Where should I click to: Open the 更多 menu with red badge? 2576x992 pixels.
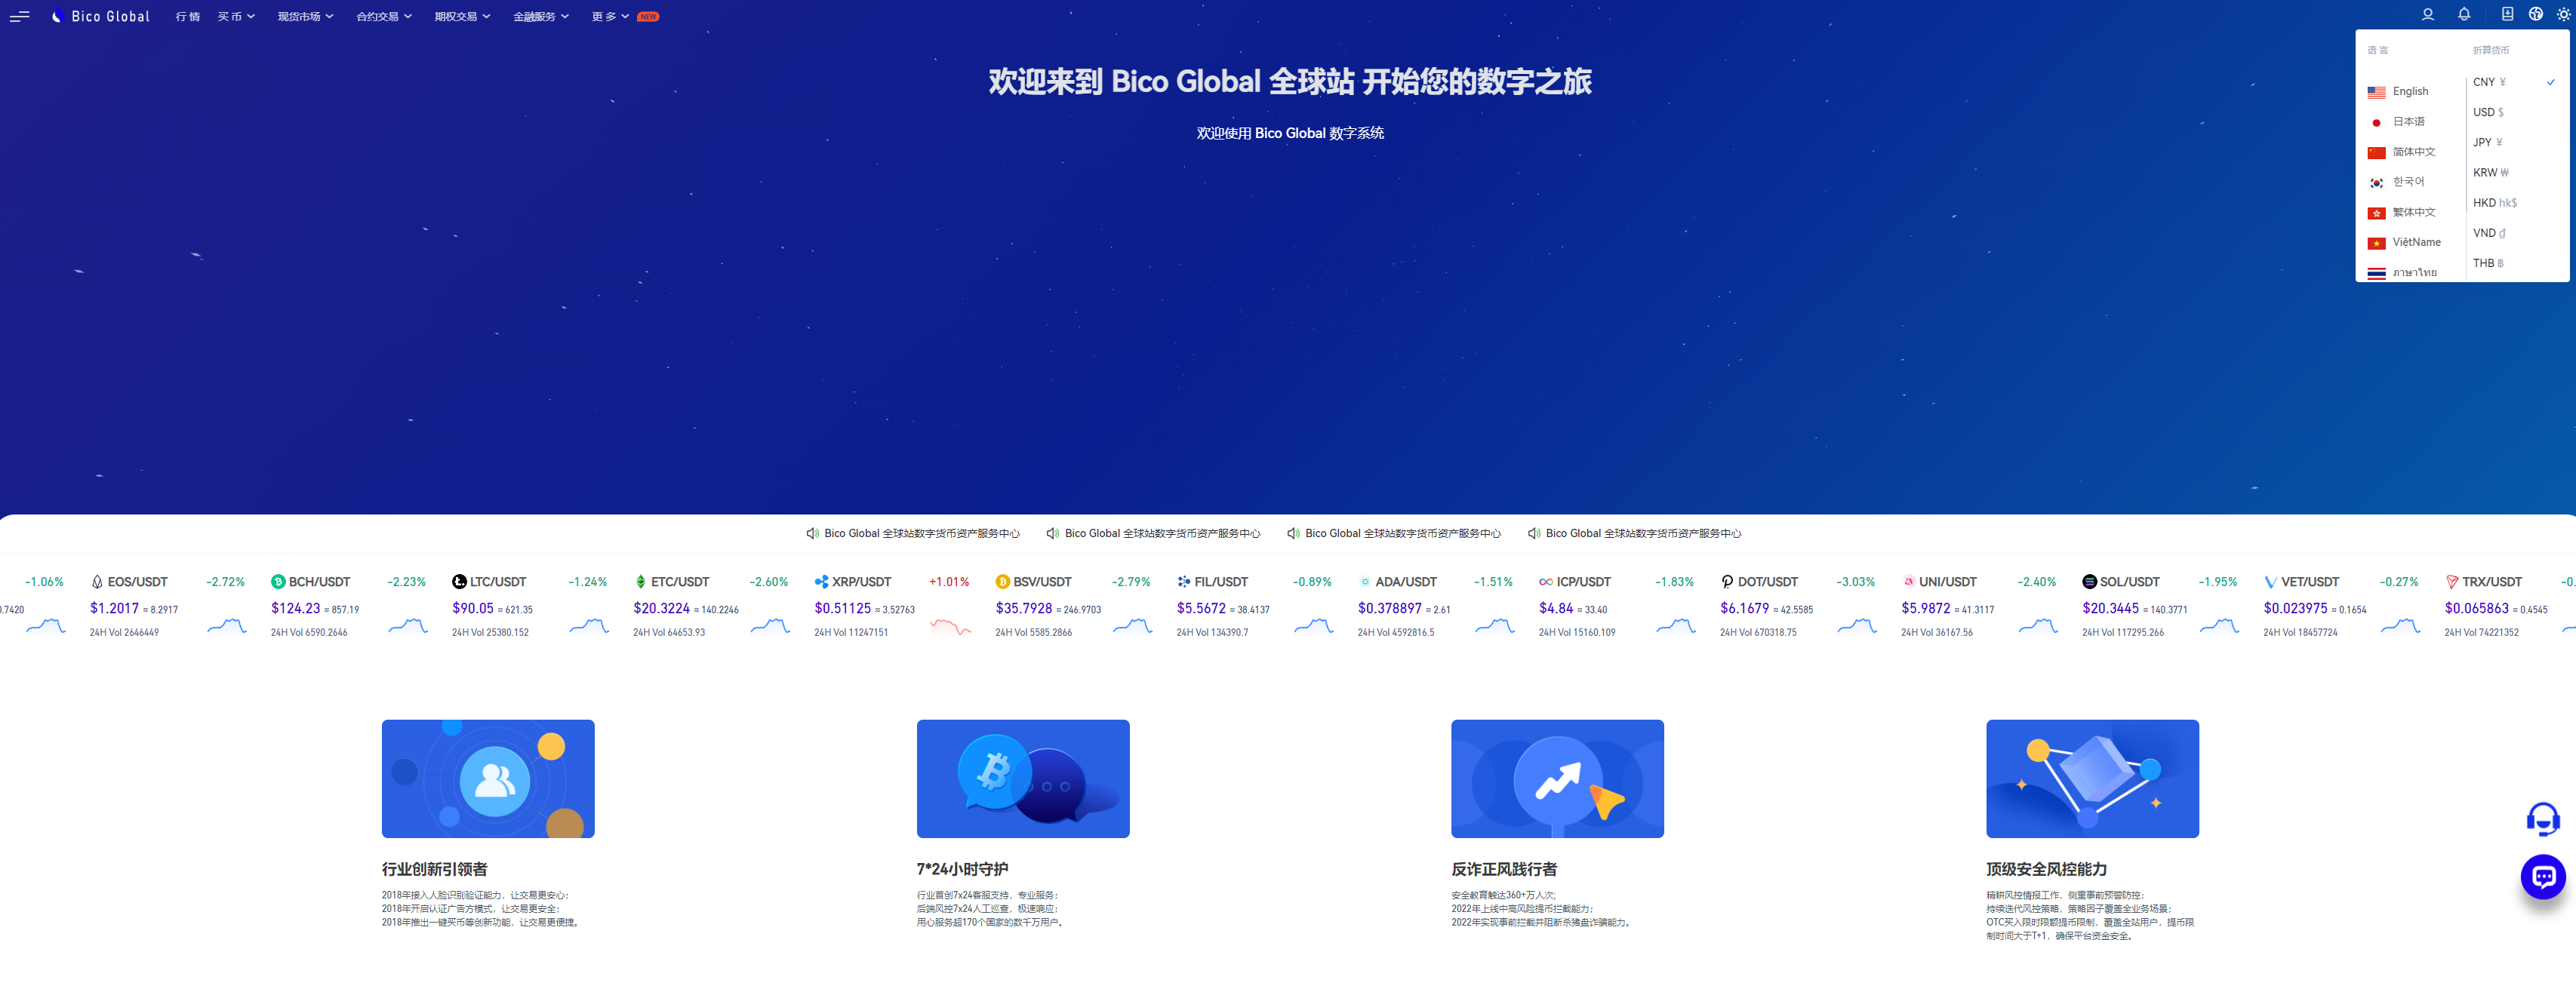point(608,17)
